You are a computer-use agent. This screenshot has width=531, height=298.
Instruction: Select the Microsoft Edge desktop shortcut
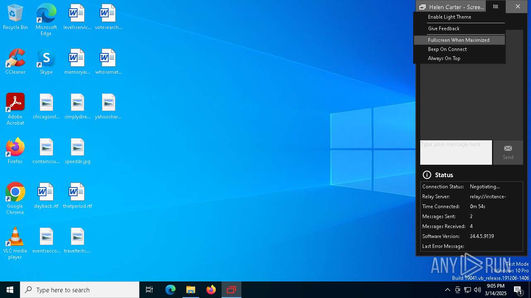tap(46, 19)
